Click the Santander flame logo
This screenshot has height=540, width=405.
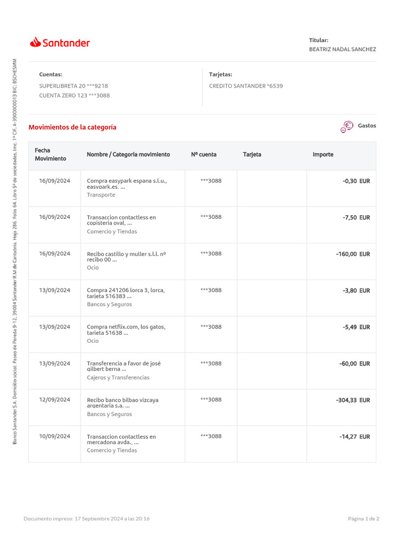(x=36, y=42)
